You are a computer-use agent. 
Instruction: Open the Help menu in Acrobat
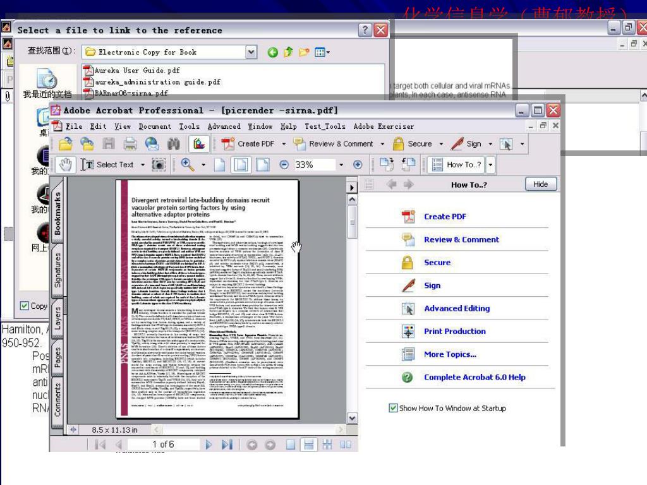click(x=288, y=126)
